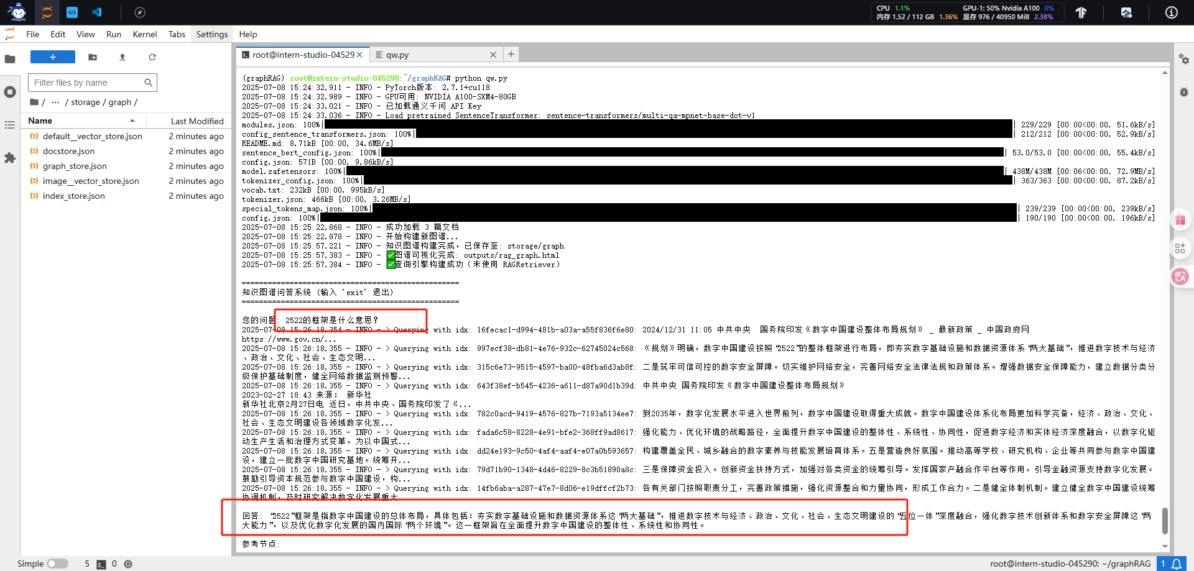
Task: Refresh the file browser list
Action: point(152,57)
